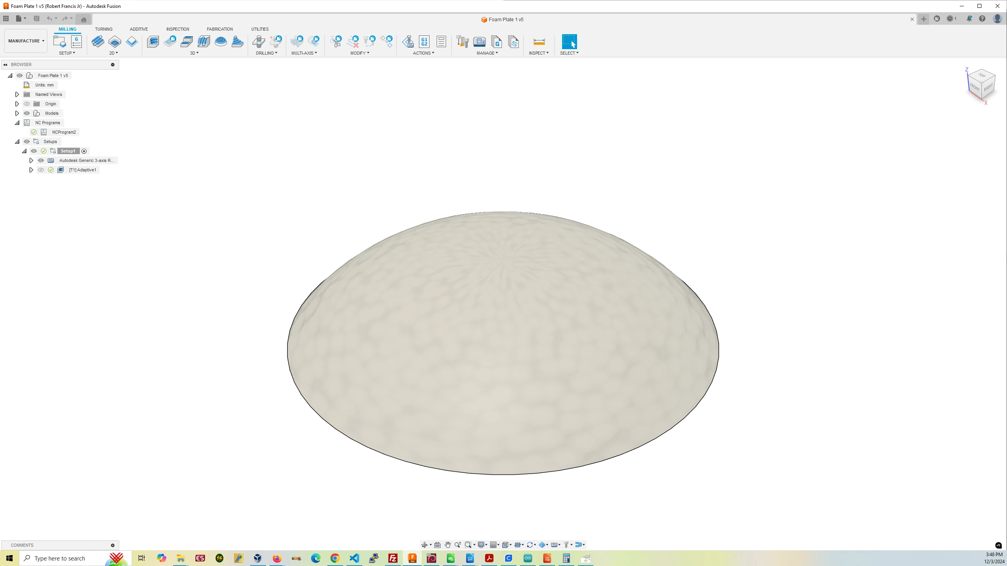Expand the [T1] Adaptive1 operation
Viewport: 1007px width, 566px height.
(31, 170)
